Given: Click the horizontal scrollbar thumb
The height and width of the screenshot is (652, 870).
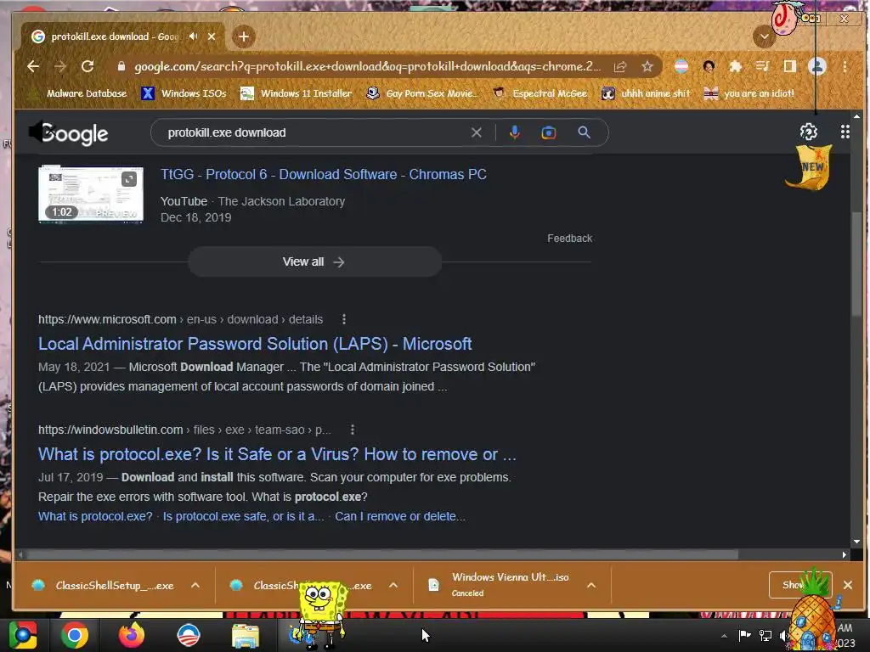Looking at the screenshot, I should pos(383,554).
